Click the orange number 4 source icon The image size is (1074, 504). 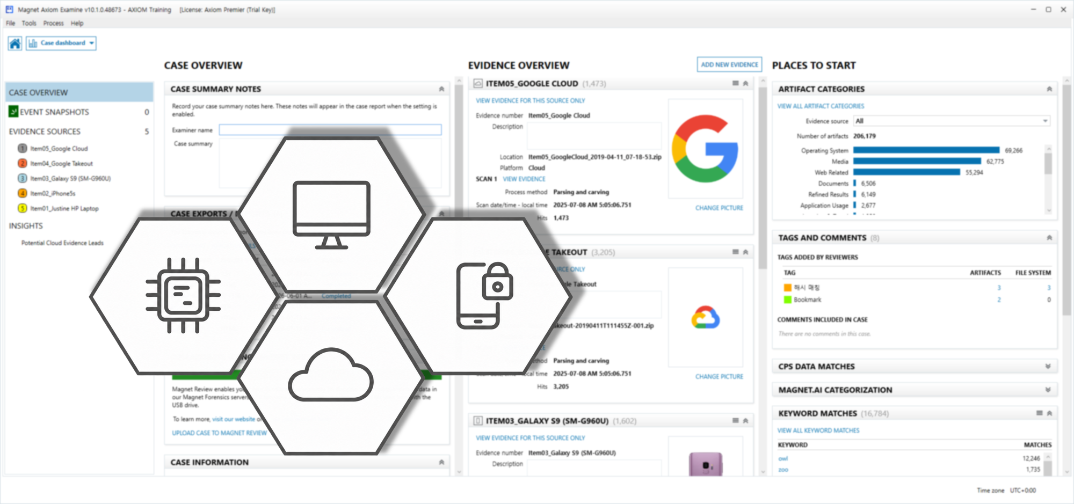click(x=23, y=193)
